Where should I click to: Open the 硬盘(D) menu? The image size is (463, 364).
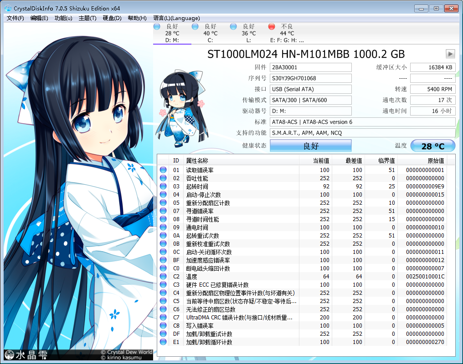pos(112,18)
